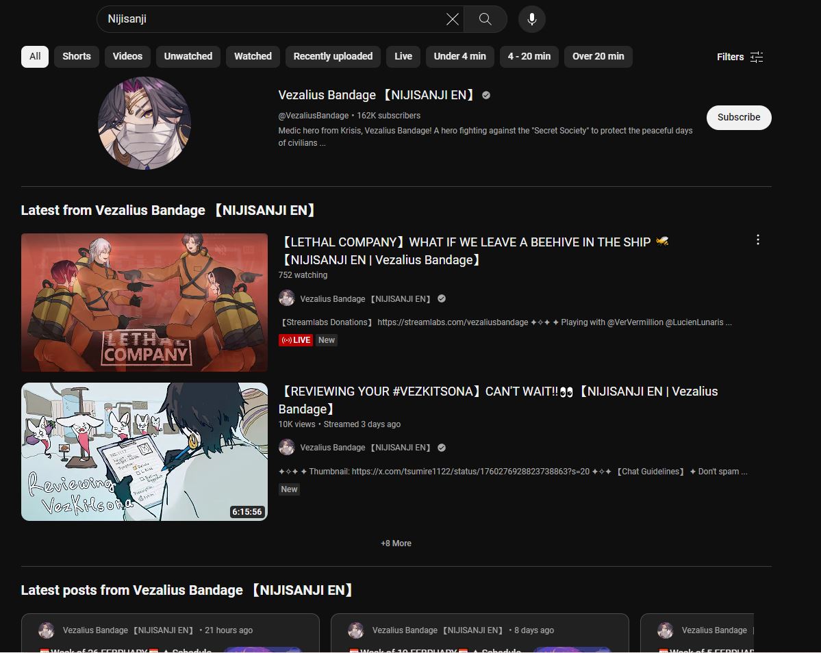Select the All filter chip
Screen dimensions: 821x653
(x=34, y=57)
